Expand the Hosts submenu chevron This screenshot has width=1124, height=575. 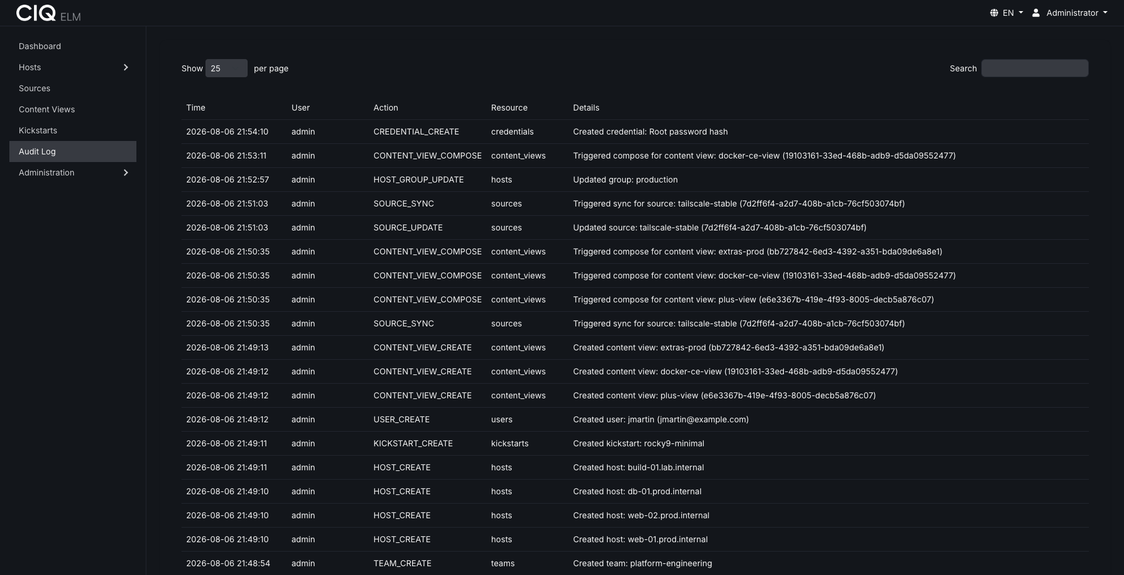pyautogui.click(x=125, y=67)
